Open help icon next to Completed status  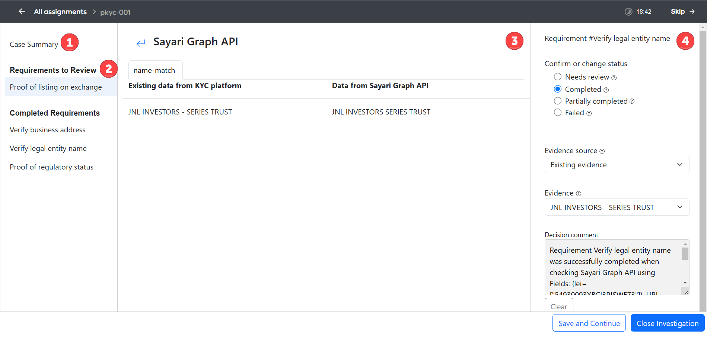click(x=606, y=90)
